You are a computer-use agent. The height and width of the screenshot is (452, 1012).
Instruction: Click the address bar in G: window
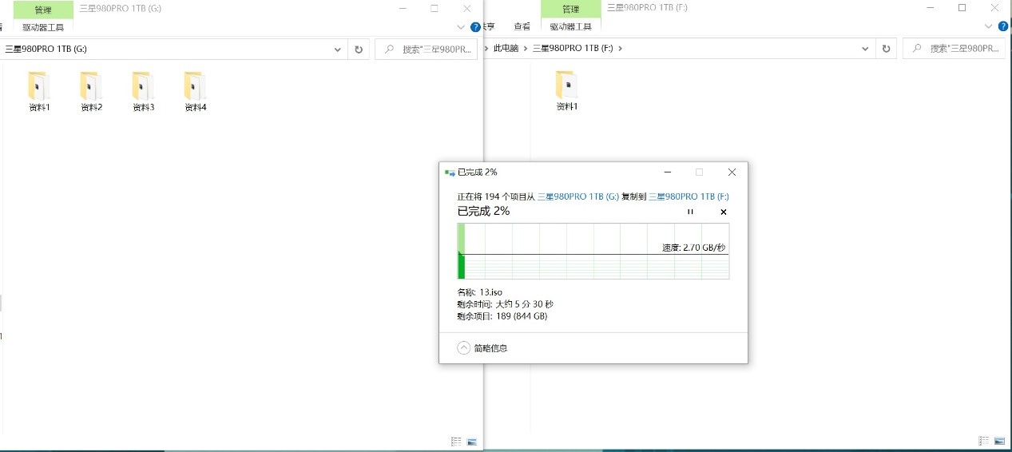click(x=173, y=49)
